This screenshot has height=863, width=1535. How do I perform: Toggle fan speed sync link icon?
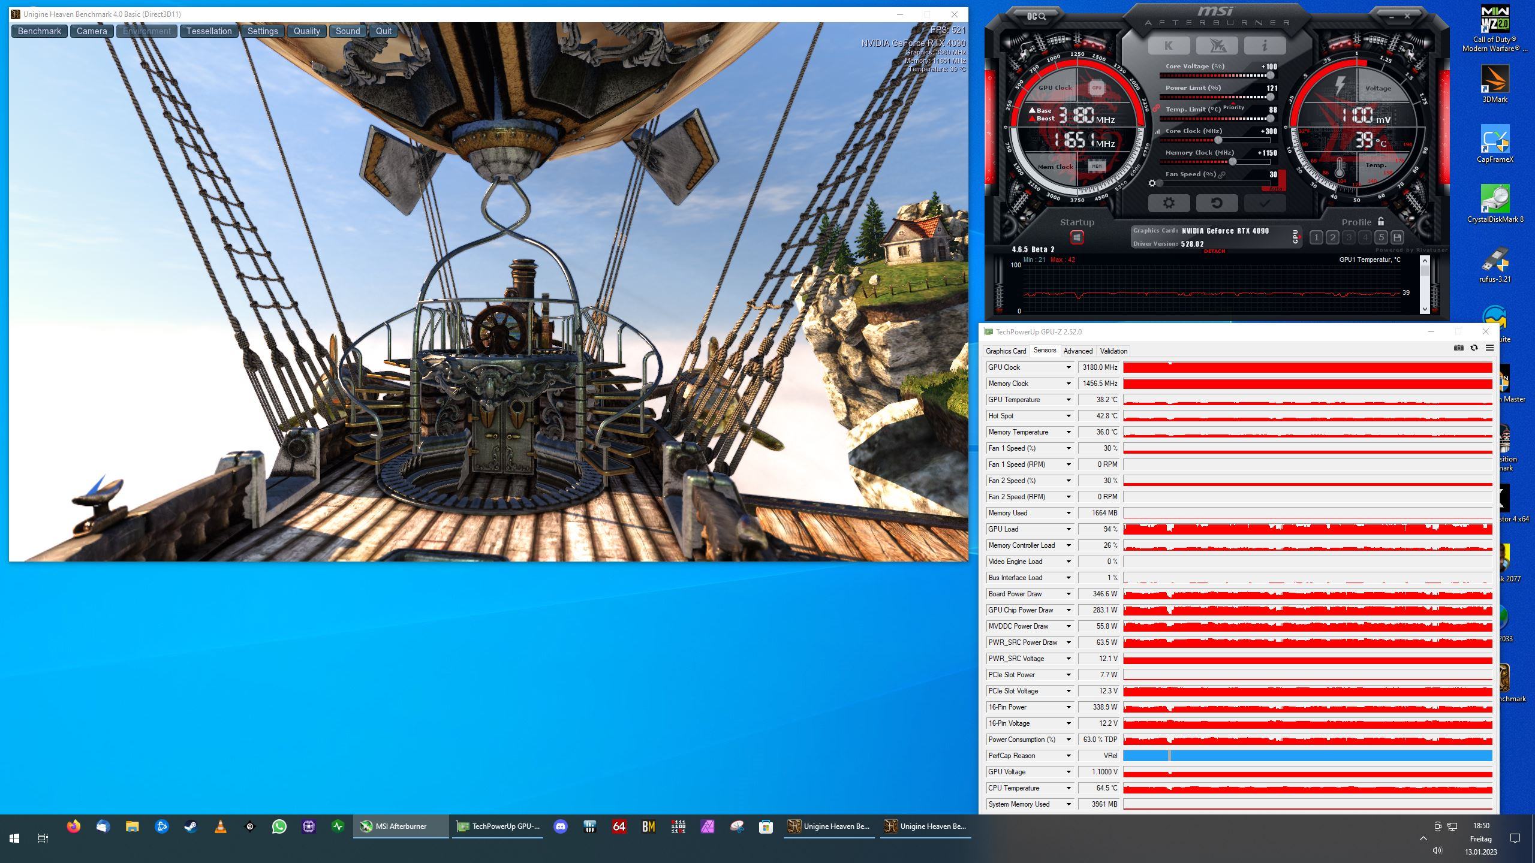1221,174
